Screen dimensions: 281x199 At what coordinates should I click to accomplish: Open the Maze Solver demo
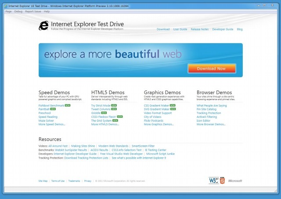pyautogui.click(x=46, y=121)
